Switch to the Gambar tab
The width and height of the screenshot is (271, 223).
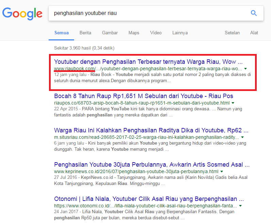point(110,33)
